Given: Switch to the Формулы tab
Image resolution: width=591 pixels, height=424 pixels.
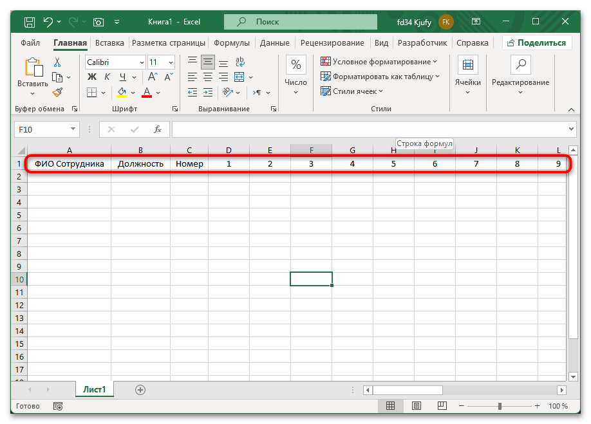Looking at the screenshot, I should (x=231, y=43).
